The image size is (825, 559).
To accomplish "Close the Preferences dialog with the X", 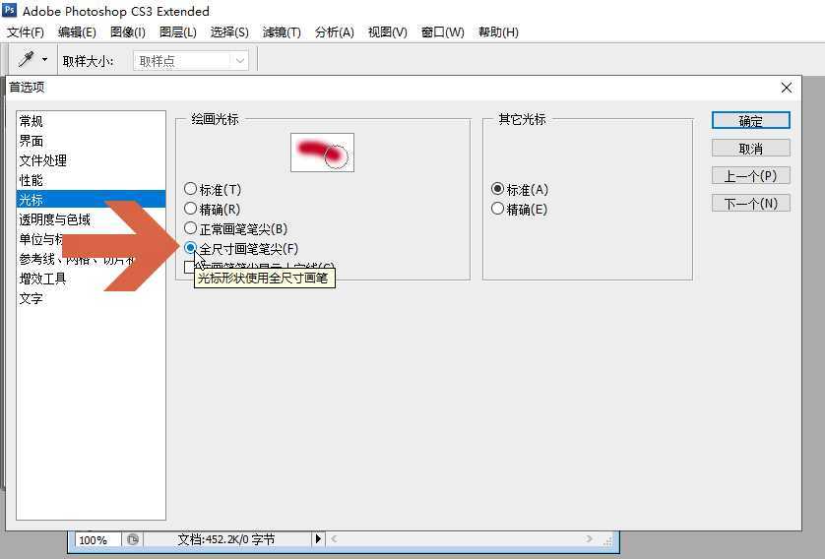I will 786,88.
